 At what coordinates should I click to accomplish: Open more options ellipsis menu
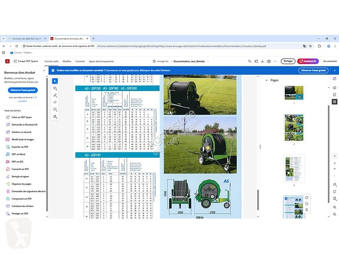pos(275,61)
